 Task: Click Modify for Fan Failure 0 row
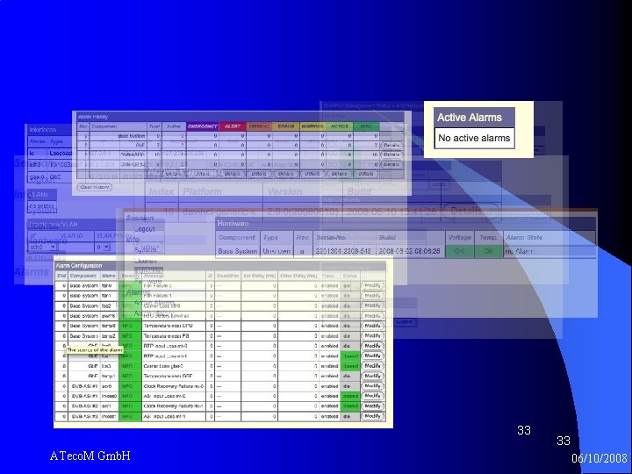coord(372,285)
